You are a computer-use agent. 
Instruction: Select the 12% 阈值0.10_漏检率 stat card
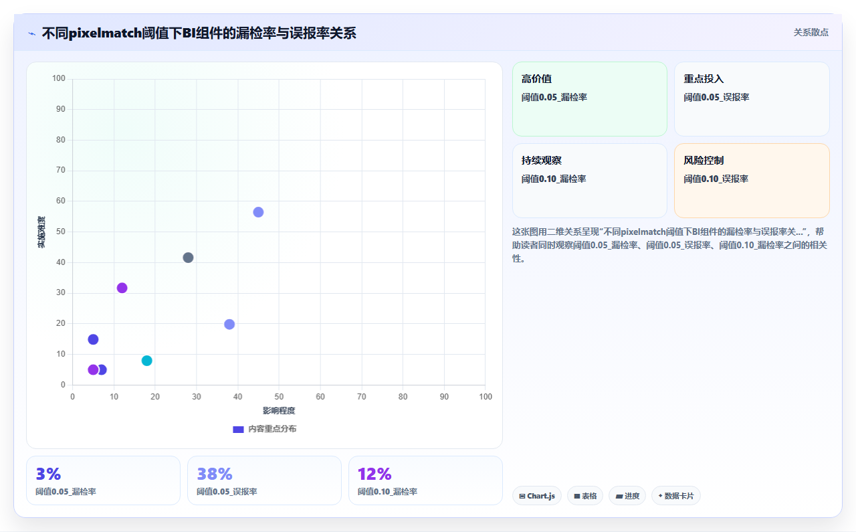(425, 480)
